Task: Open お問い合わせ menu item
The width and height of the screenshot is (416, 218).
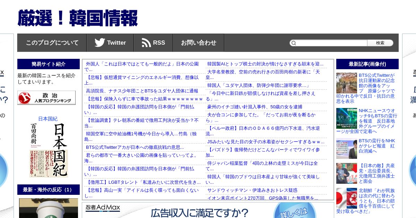Action: [199, 43]
